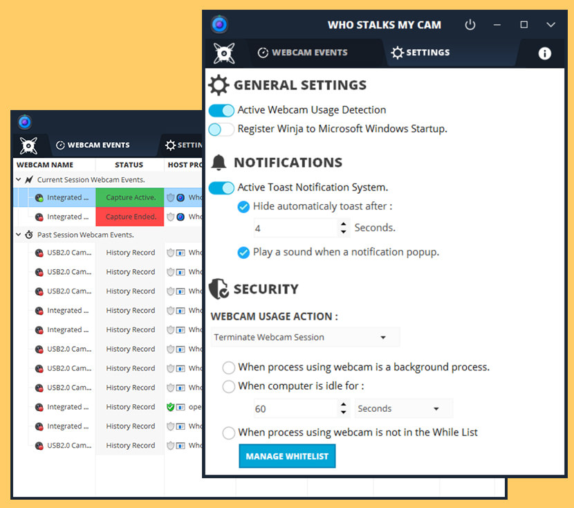574x508 pixels.
Task: Click the 'WHO STALKS MY CAM' title text
Action: click(x=385, y=25)
